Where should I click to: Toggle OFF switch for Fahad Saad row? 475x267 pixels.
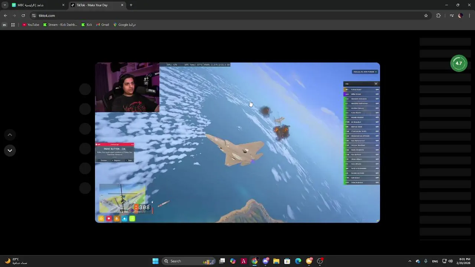[x=377, y=89]
